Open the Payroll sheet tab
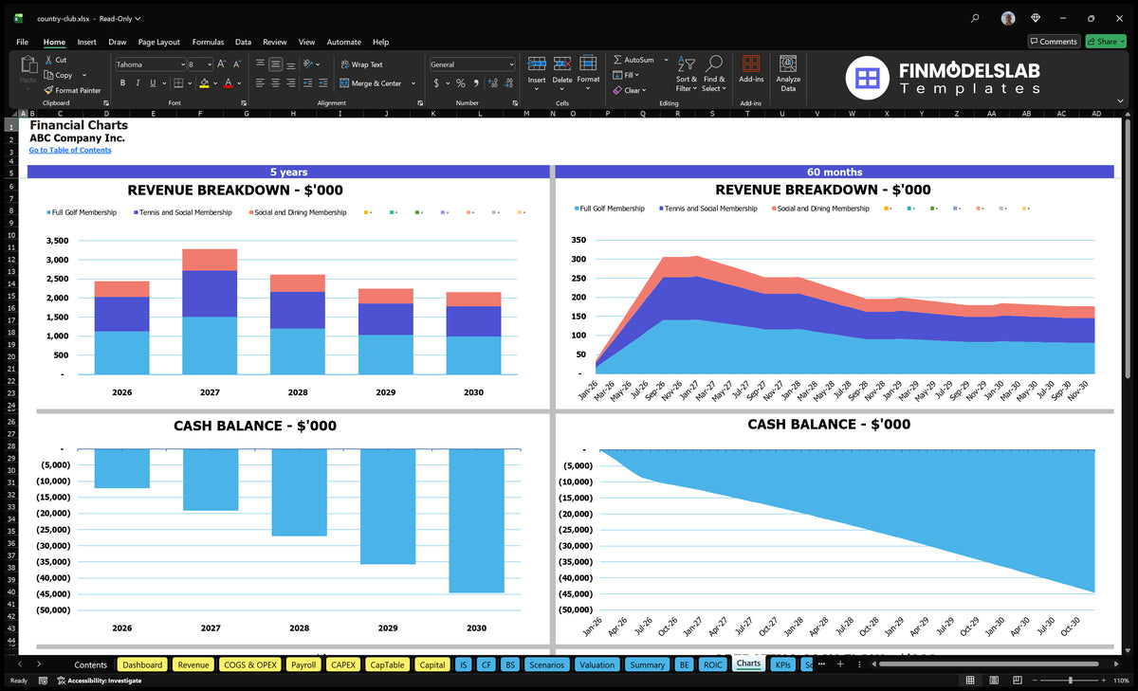The image size is (1138, 691). pyautogui.click(x=303, y=664)
